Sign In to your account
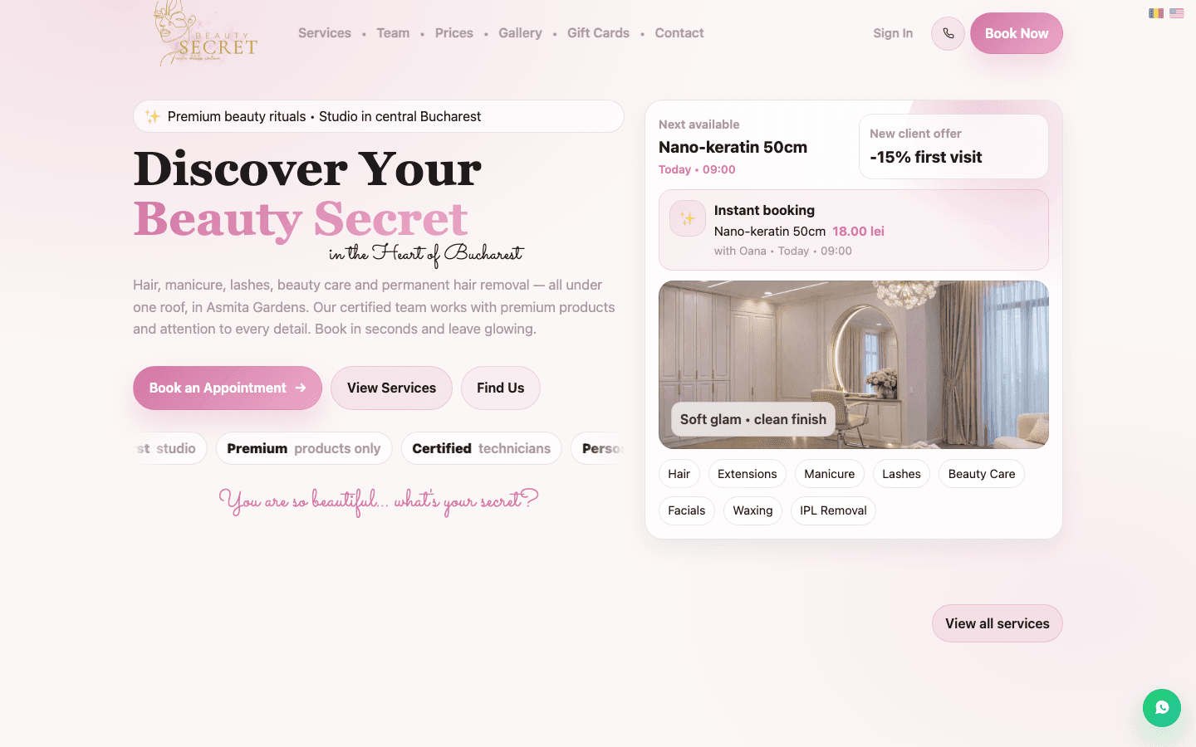 pos(893,33)
